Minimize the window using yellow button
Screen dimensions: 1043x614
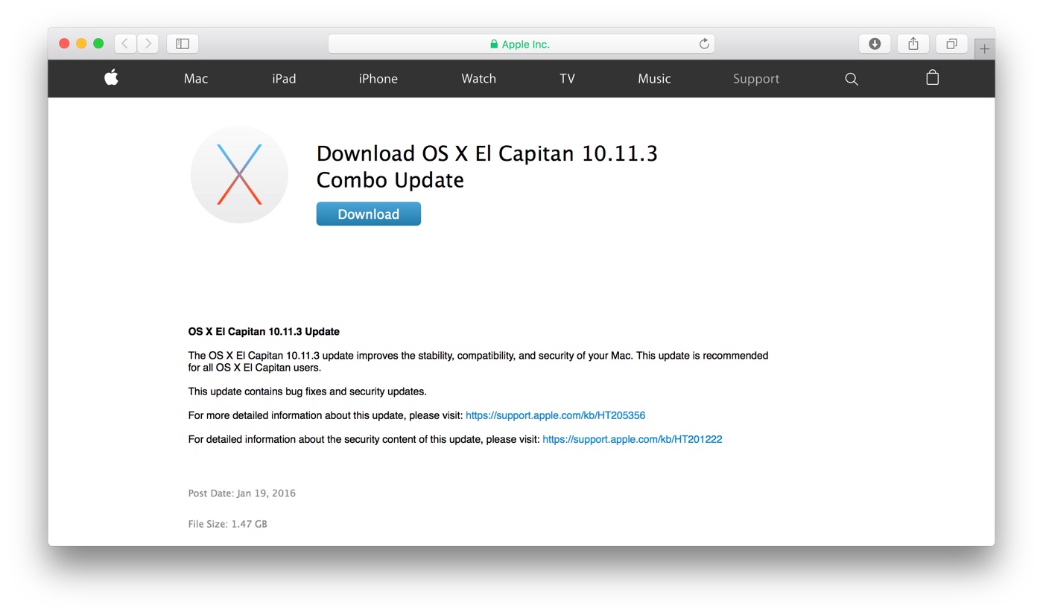click(x=81, y=44)
